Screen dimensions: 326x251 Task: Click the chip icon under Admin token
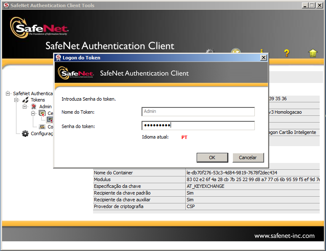pos(42,126)
